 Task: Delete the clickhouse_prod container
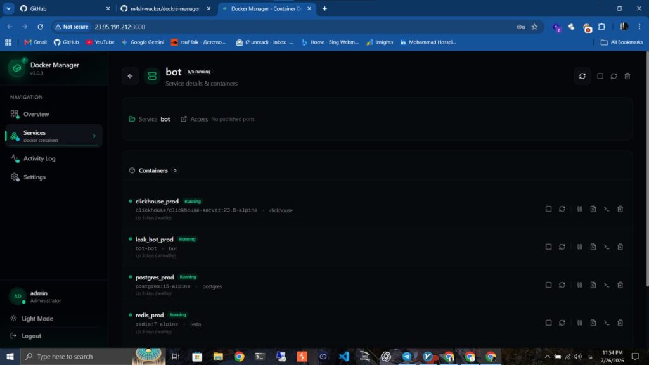620,209
